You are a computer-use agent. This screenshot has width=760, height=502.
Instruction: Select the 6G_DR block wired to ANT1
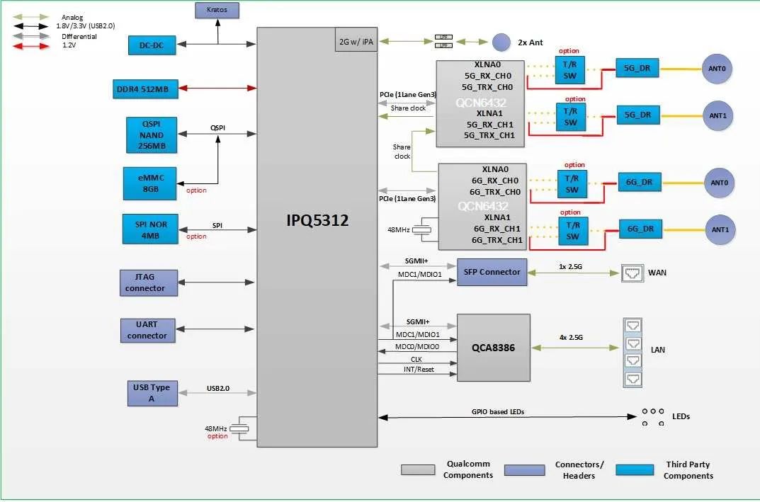click(x=640, y=229)
